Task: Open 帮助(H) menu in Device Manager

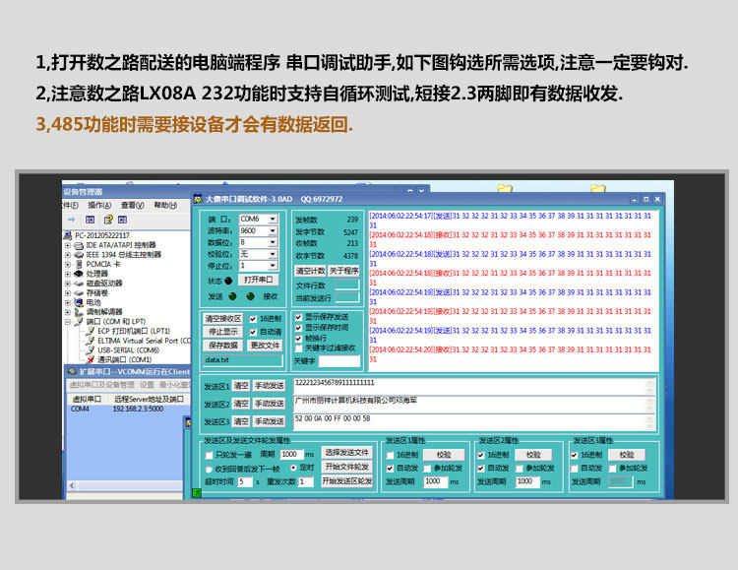Action: (x=165, y=205)
